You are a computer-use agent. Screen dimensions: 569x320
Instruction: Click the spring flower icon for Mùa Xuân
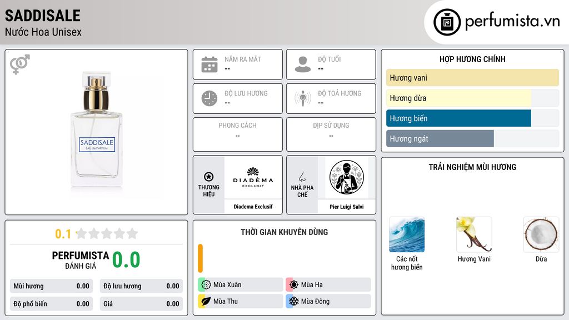tap(206, 285)
